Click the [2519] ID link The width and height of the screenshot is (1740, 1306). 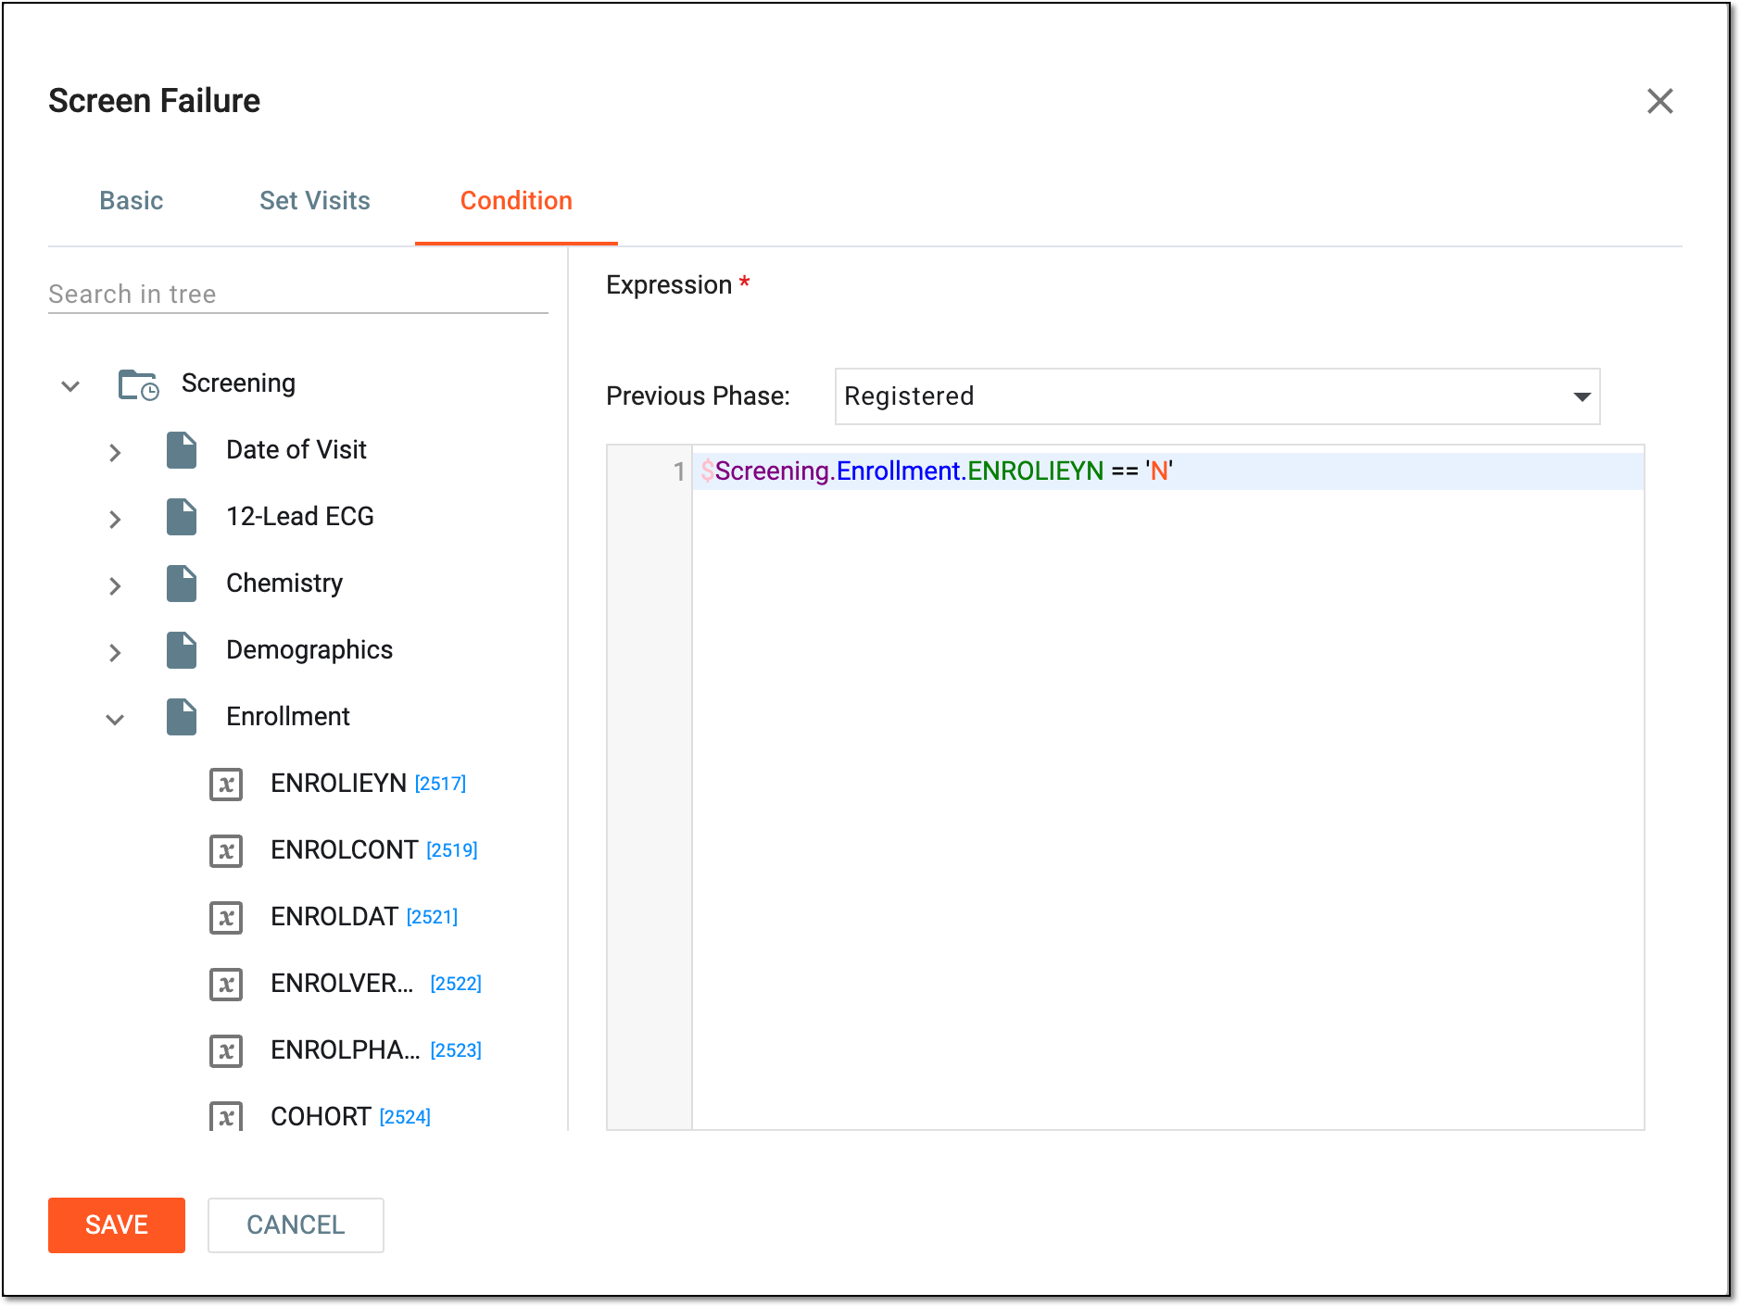(452, 851)
